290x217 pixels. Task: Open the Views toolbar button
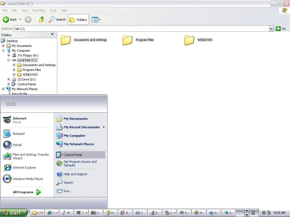pyautogui.click(x=96, y=19)
